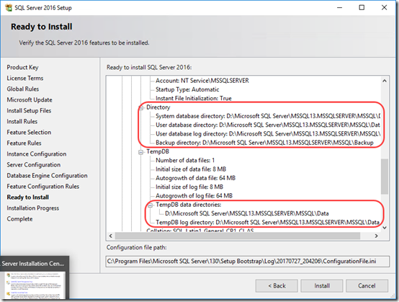Click the SQL Server Setup title bar icon
Viewport: 399px width, 302px height.
click(9, 8)
